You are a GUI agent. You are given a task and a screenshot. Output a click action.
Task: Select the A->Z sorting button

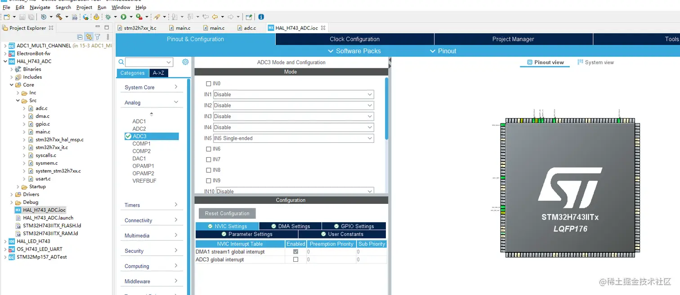click(x=159, y=73)
